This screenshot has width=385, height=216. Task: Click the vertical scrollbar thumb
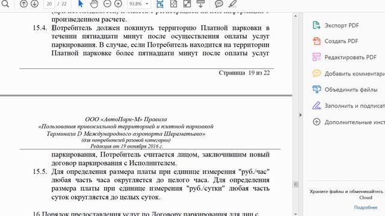coord(295,184)
